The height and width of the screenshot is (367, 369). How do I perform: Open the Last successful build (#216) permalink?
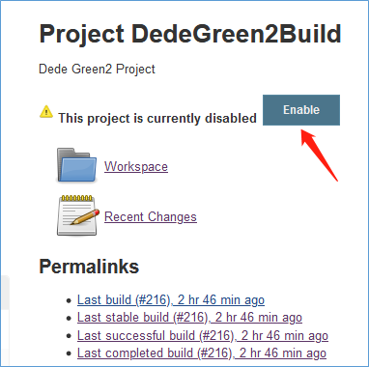coord(203,336)
